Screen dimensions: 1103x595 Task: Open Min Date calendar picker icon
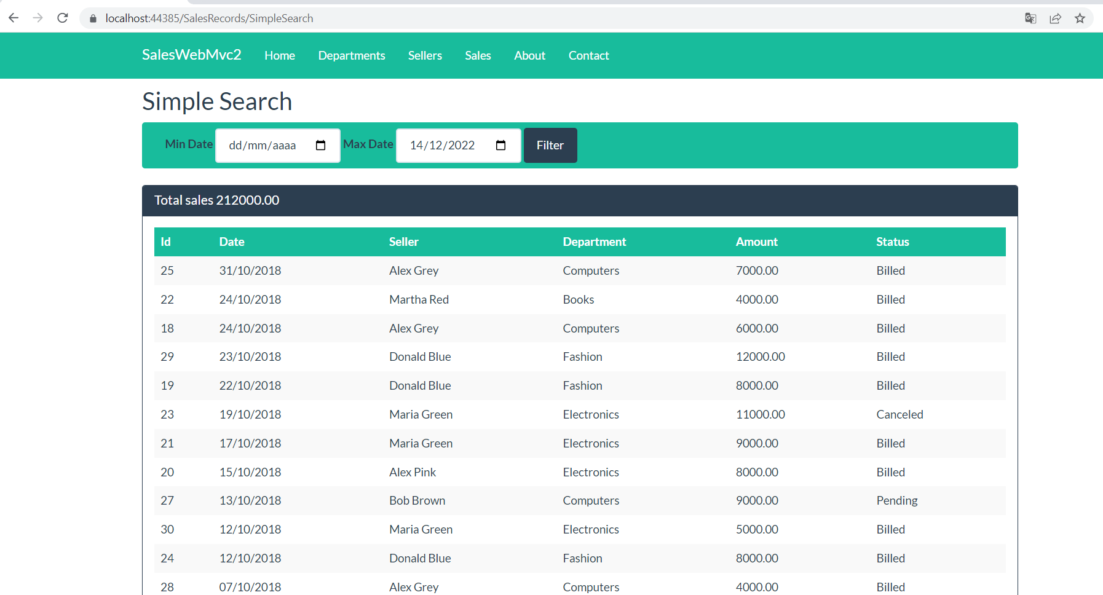point(320,146)
